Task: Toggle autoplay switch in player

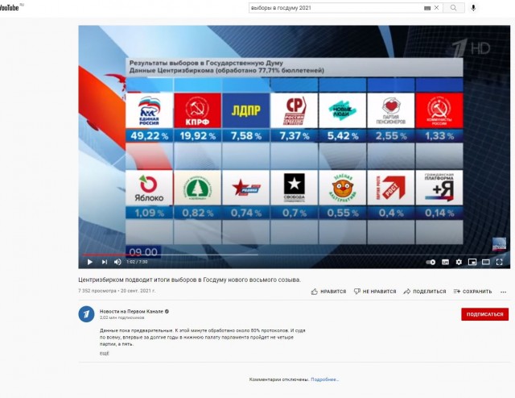Action: click(431, 262)
